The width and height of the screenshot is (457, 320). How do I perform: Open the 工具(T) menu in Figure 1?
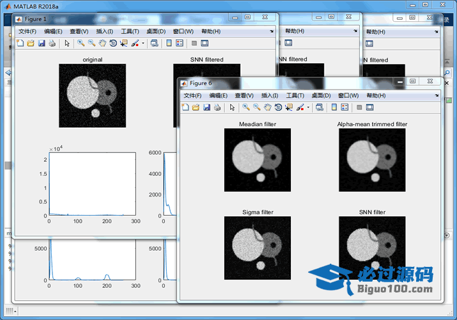pos(130,31)
